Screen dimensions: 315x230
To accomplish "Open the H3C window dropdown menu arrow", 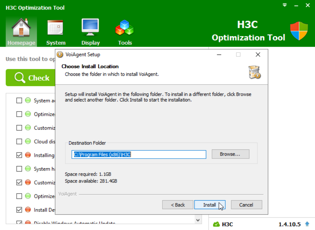I will [x=285, y=5].
